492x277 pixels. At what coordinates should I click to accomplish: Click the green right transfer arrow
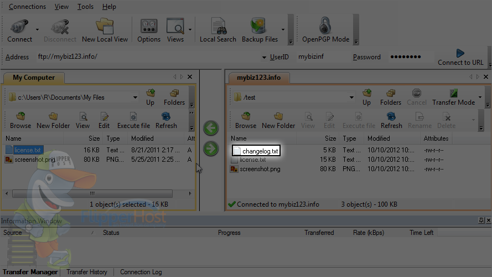(211, 148)
